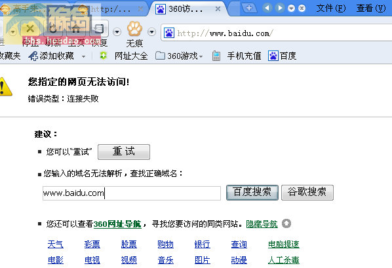Open the 360游戏 folder dropdown
Screen dimensions: 392x268
[179, 56]
